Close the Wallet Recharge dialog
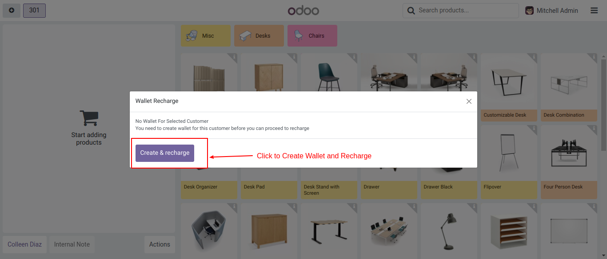Viewport: 607px width, 259px height. 469,101
